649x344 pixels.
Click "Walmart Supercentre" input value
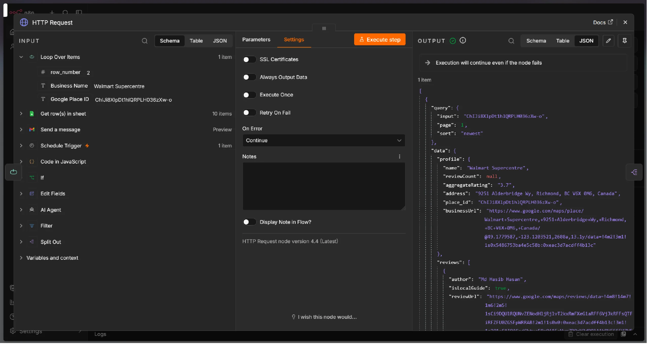pos(119,86)
